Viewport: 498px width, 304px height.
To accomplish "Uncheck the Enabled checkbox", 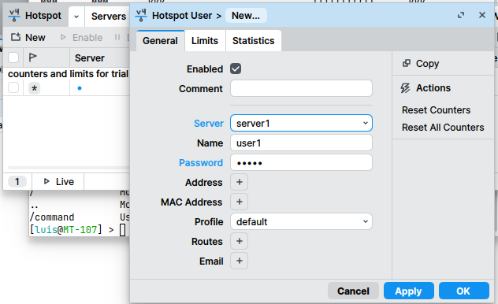I will pyautogui.click(x=236, y=69).
